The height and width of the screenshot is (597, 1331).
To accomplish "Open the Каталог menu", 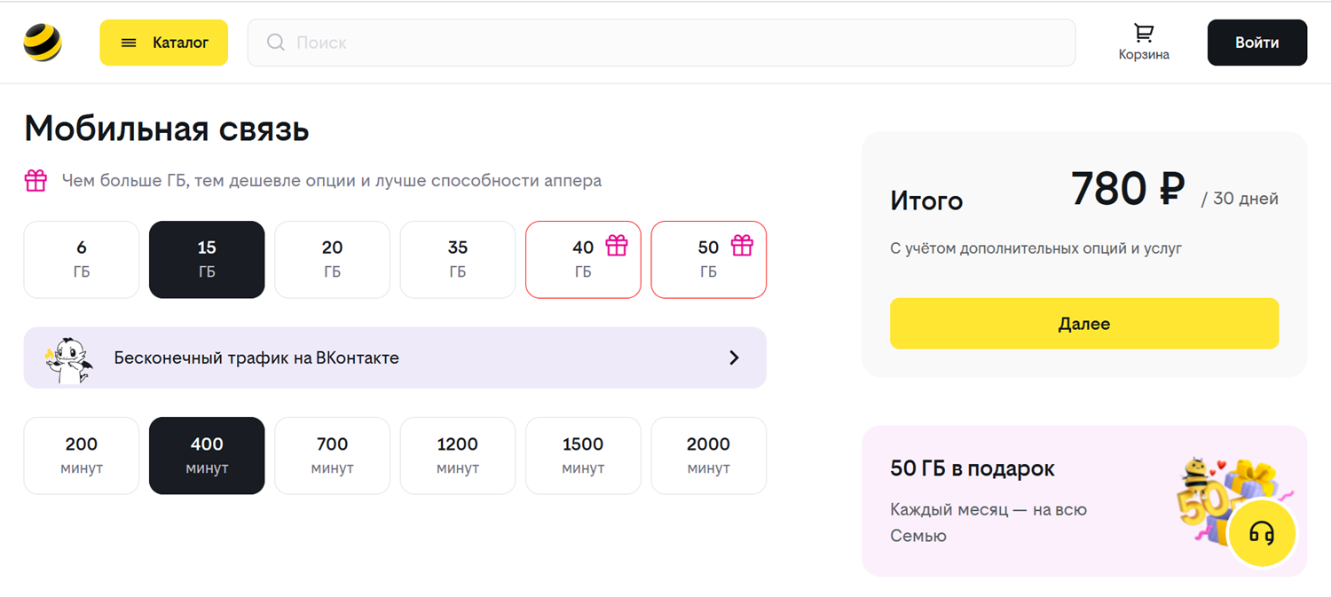I will pos(164,43).
